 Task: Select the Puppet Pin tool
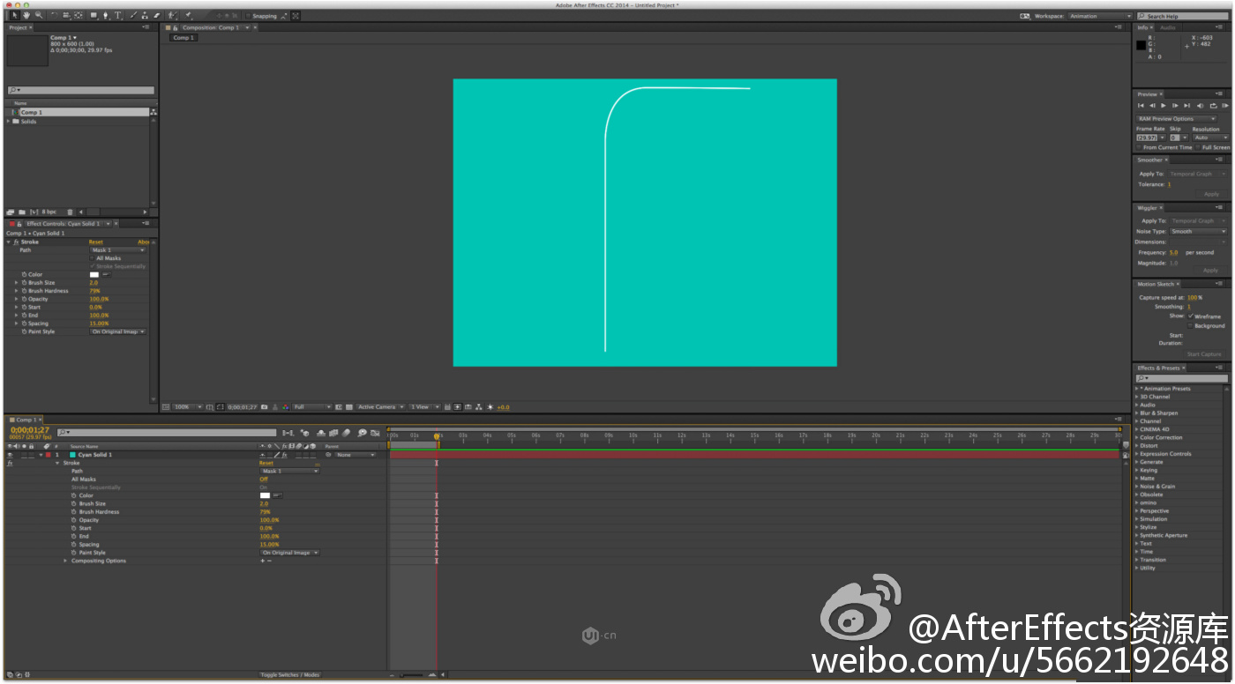tap(187, 15)
